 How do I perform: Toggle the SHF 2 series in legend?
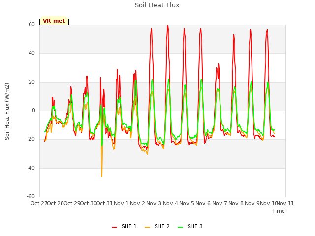tap(157, 226)
